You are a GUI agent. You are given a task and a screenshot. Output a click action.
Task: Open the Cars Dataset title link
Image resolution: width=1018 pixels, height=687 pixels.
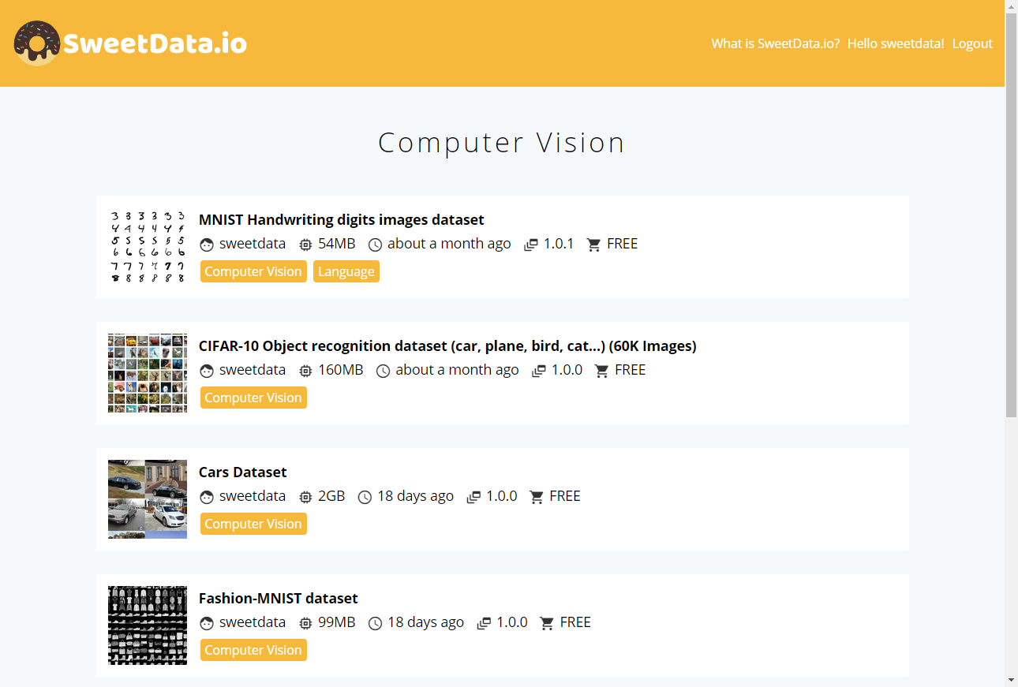pos(242,472)
